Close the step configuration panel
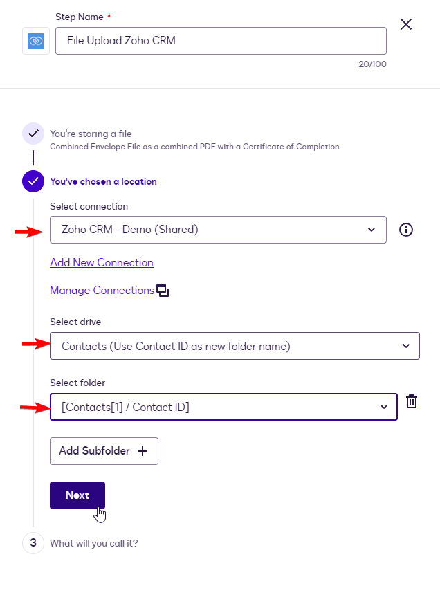Viewport: 440px width, 595px height. (406, 25)
